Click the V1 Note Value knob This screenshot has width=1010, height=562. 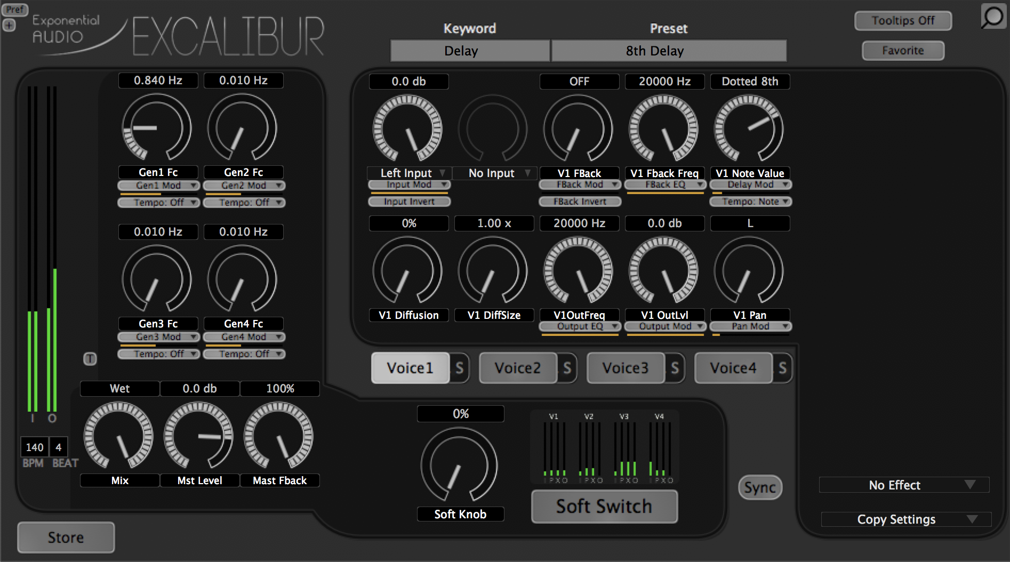click(749, 129)
